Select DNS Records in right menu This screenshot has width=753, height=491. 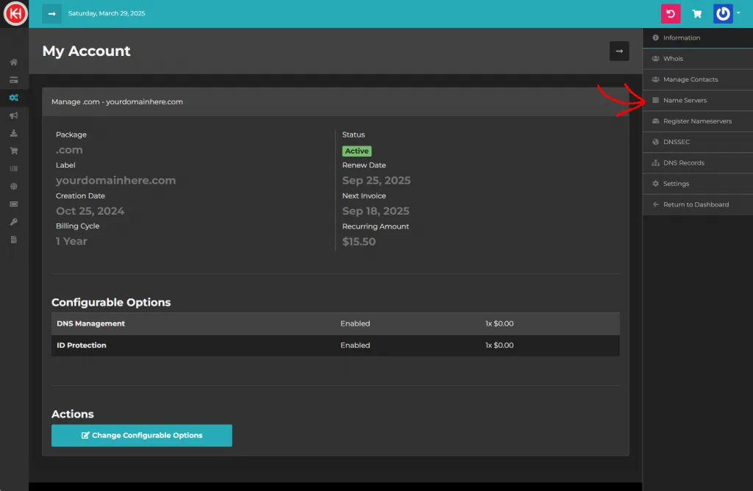click(683, 163)
